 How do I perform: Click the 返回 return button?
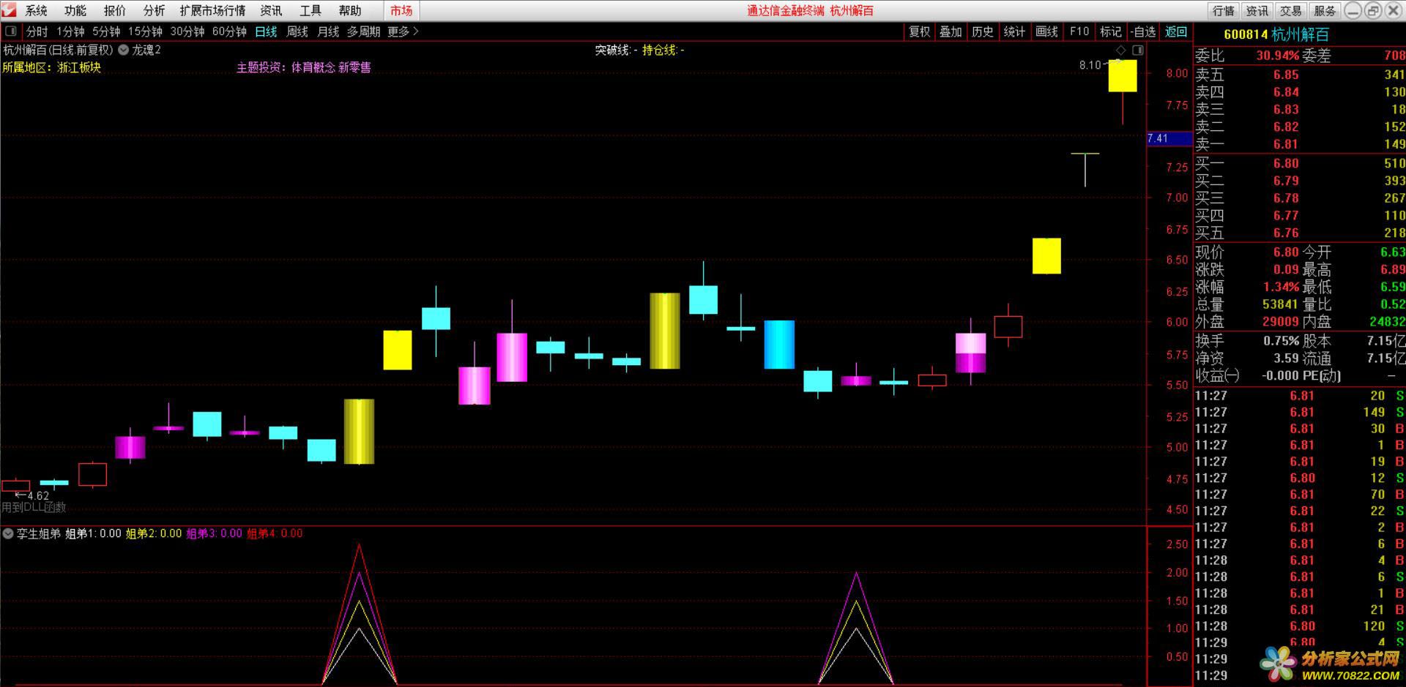pyautogui.click(x=1176, y=31)
